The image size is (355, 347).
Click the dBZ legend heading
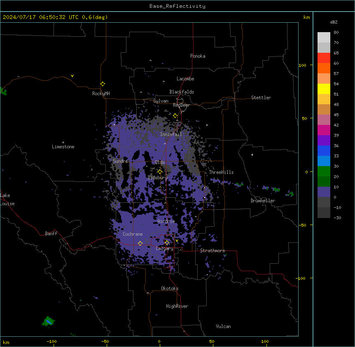(334, 22)
